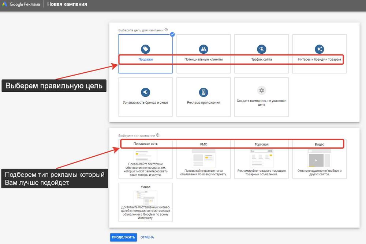
Task: Select the Продажи tag icon
Action: pyautogui.click(x=145, y=49)
